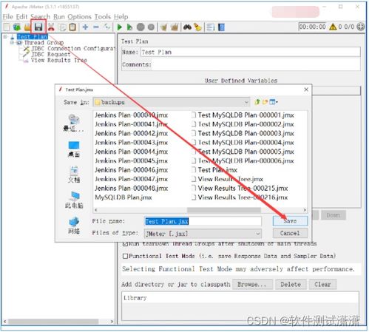Toggle the Functional Test Mode checkbox
This screenshot has height=332, width=369.
125,256
